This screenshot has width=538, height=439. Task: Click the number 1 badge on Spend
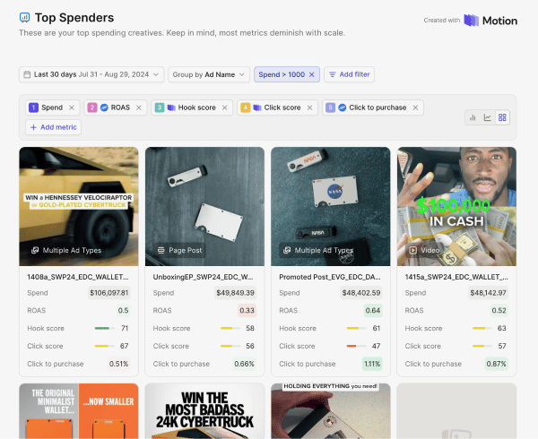(x=33, y=108)
